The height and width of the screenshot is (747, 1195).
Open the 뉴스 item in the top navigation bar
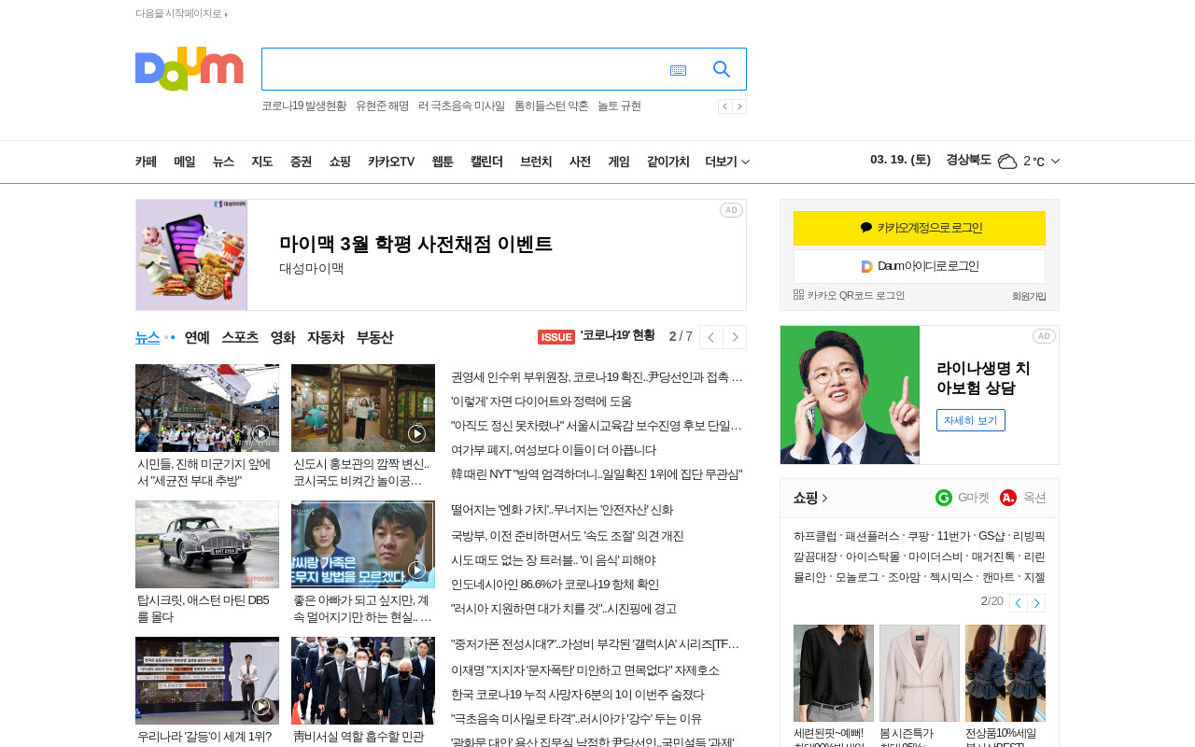[223, 162]
